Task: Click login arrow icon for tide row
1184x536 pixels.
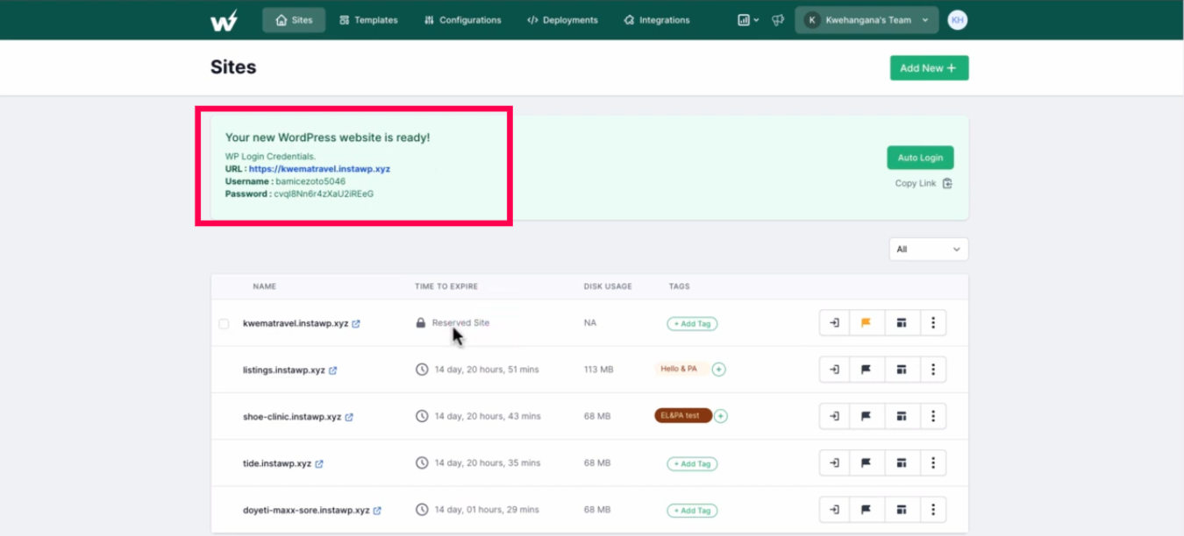Action: click(834, 463)
